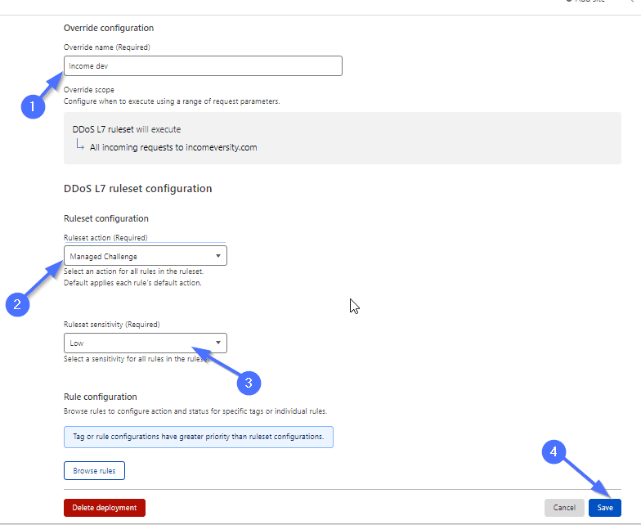Cancel the override configuration
Image resolution: width=641 pixels, height=525 pixels.
[x=564, y=507]
